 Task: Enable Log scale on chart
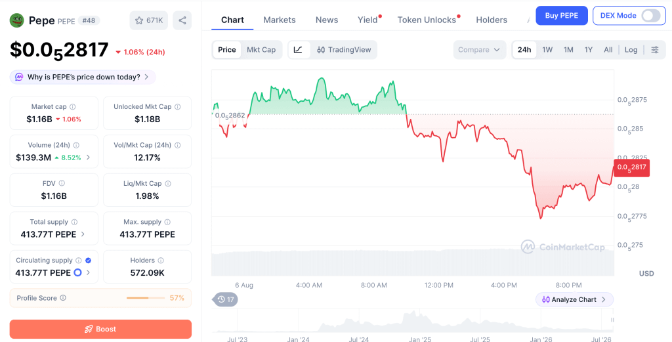click(631, 50)
